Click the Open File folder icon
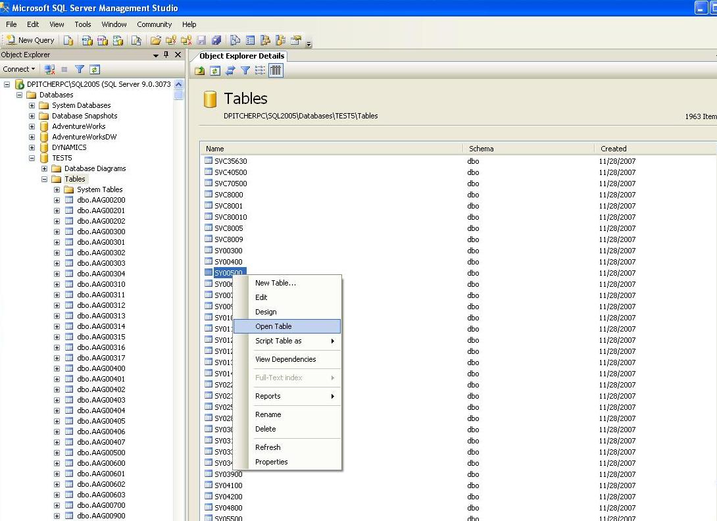Image resolution: width=717 pixels, height=521 pixels. pyautogui.click(x=155, y=40)
